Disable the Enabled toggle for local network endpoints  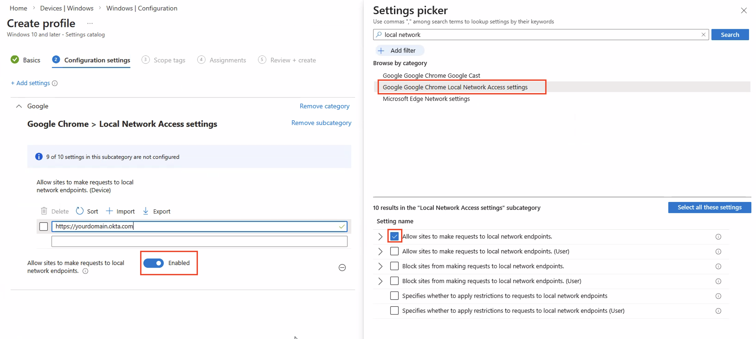click(x=153, y=263)
